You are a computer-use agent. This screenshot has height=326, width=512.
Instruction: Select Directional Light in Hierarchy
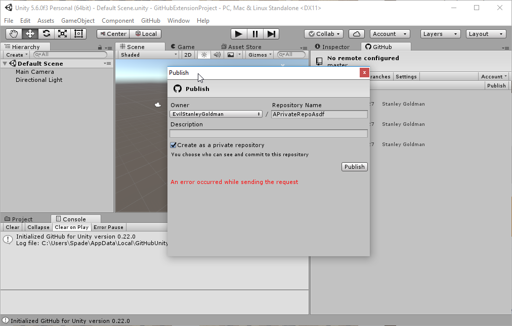[x=39, y=80]
